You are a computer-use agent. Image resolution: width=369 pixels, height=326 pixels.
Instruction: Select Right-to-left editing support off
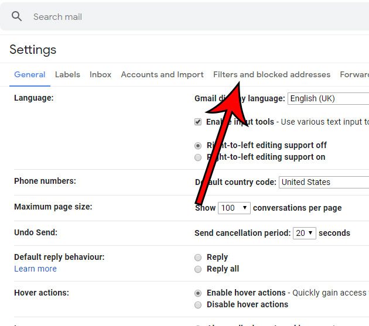pos(198,145)
